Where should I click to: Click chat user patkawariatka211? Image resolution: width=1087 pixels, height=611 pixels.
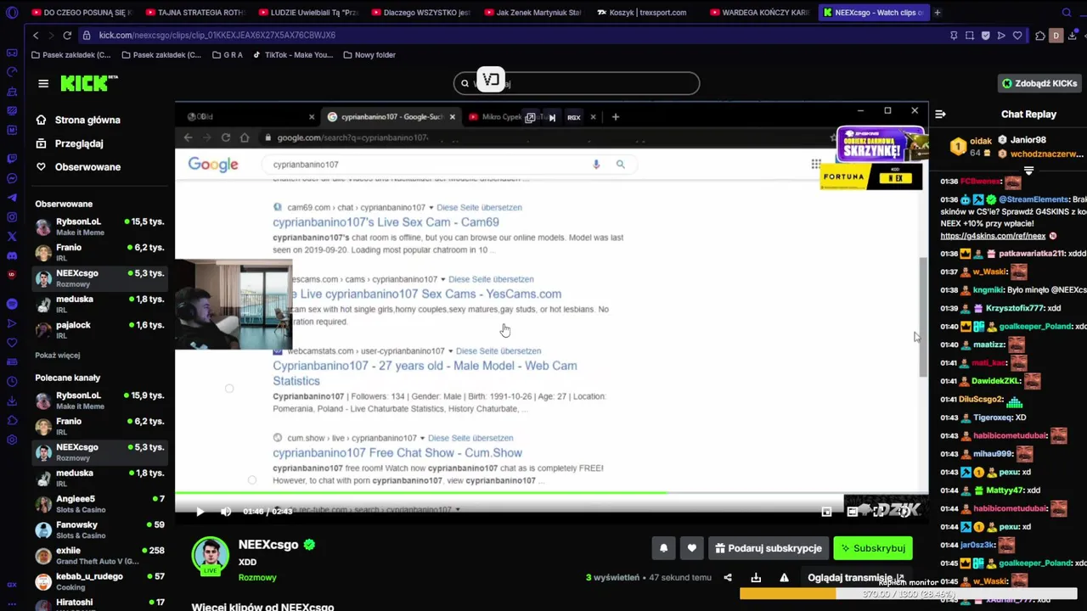click(x=1032, y=254)
